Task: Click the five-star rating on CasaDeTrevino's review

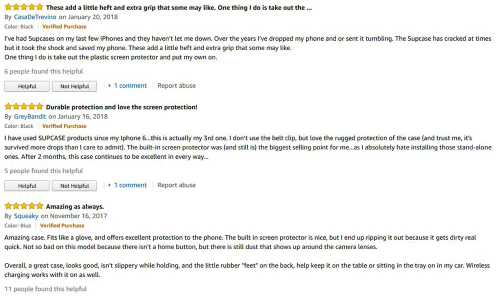Action: [23, 7]
